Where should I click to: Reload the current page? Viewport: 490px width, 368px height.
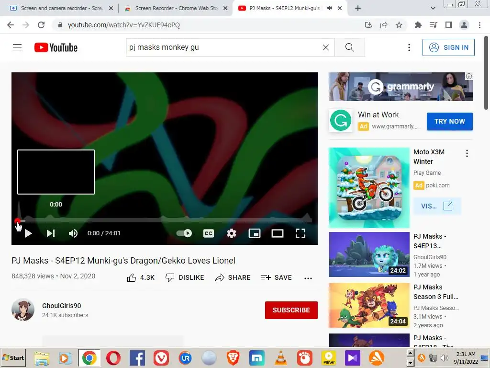point(41,25)
